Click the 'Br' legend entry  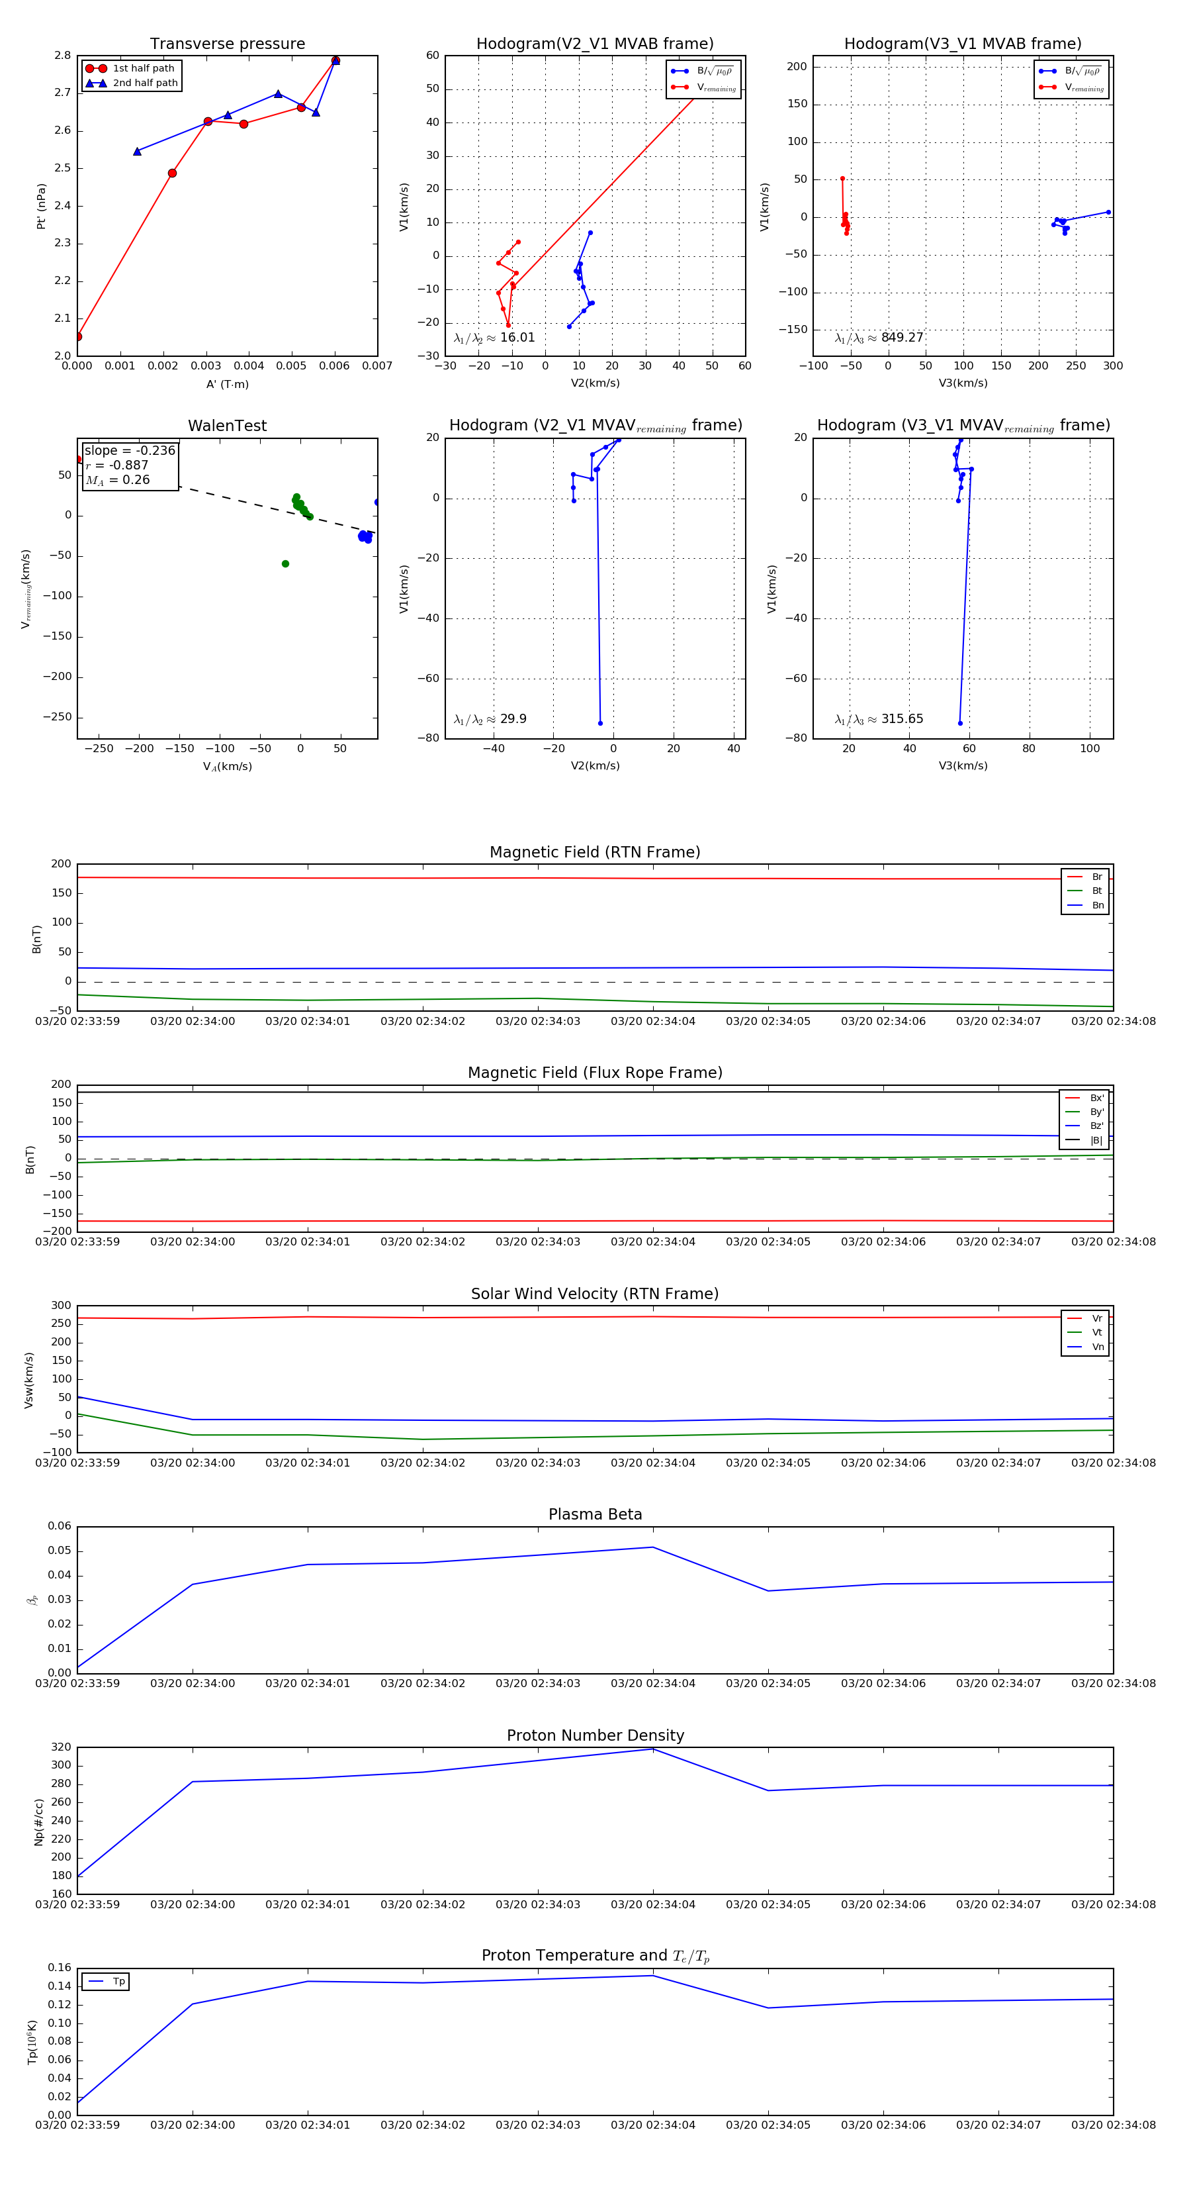click(x=1085, y=877)
